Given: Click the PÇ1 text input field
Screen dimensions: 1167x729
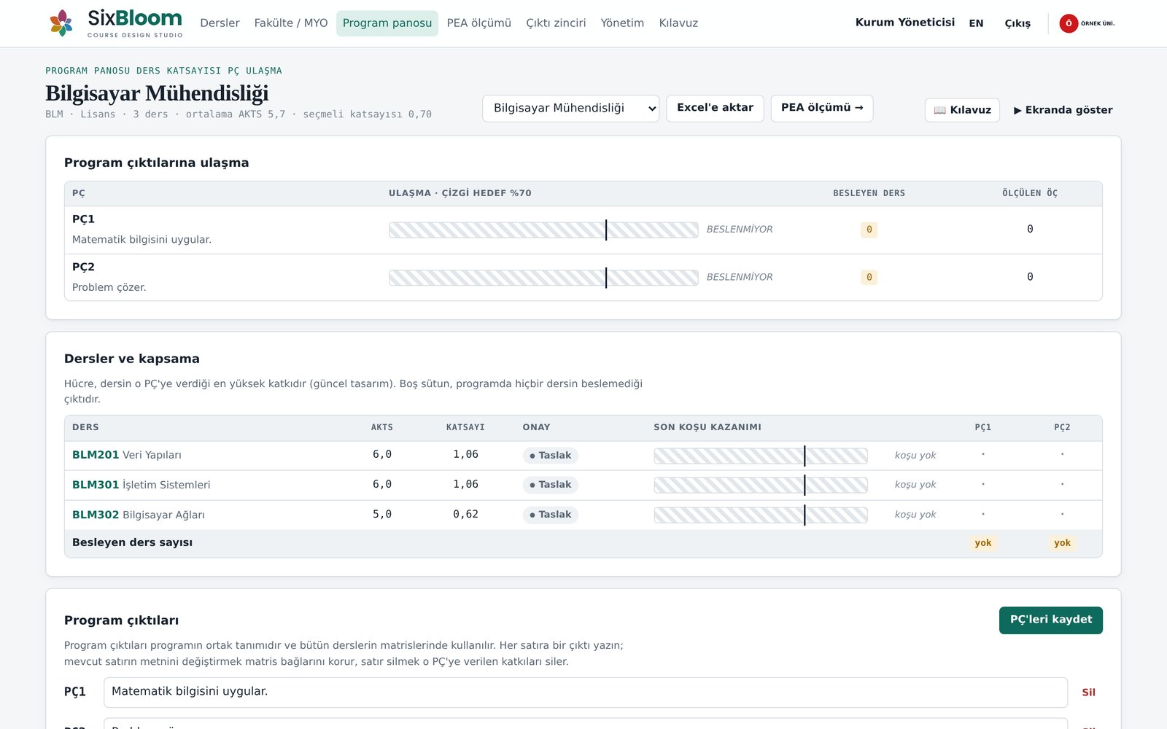Looking at the screenshot, I should tap(586, 693).
